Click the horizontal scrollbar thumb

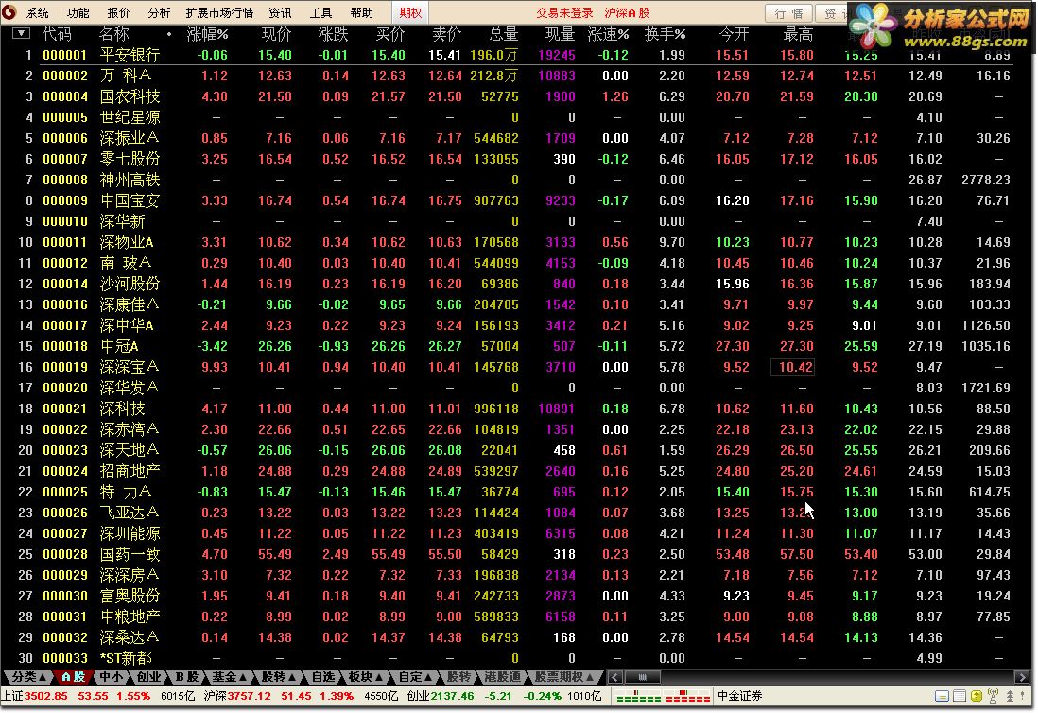pyautogui.click(x=642, y=677)
